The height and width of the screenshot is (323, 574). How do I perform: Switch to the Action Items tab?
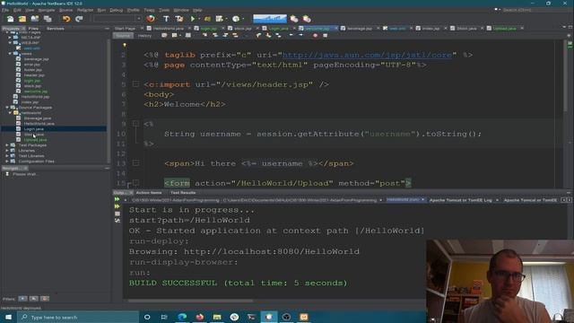149,193
